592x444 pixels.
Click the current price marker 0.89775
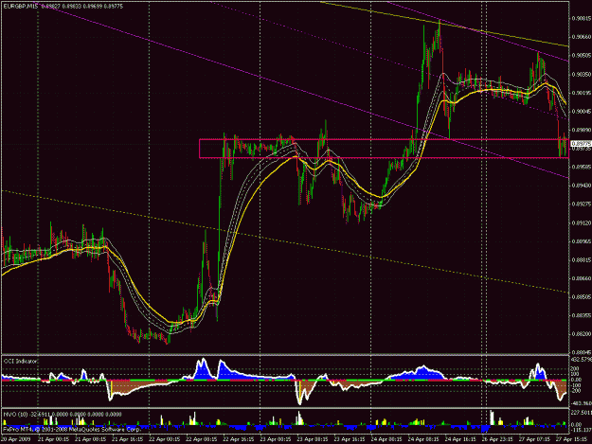pyautogui.click(x=581, y=144)
